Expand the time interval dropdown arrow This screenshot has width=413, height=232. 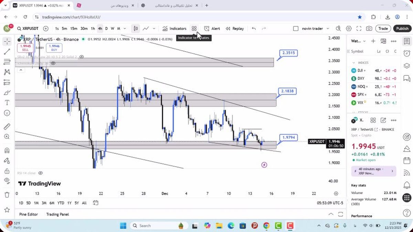[x=125, y=29]
